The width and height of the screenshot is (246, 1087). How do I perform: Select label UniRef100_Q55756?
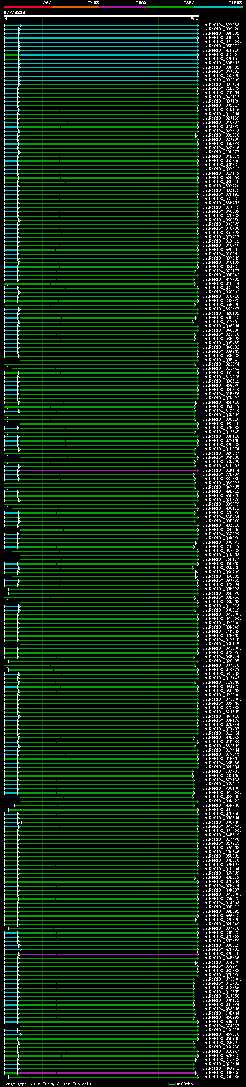221,161
